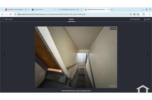Switch to AffordableHousing.com tab
This screenshot has width=152, height=100.
69,10
